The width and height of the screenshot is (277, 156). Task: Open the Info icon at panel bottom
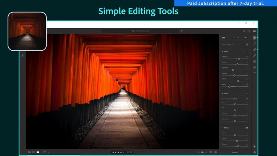click(x=254, y=152)
